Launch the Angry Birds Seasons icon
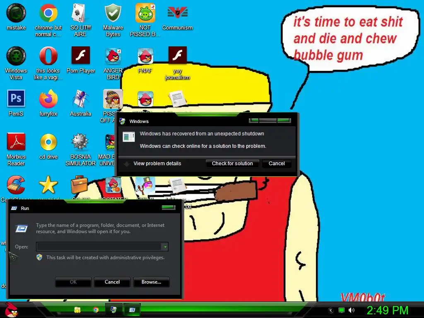The width and height of the screenshot is (424, 318). point(113,99)
